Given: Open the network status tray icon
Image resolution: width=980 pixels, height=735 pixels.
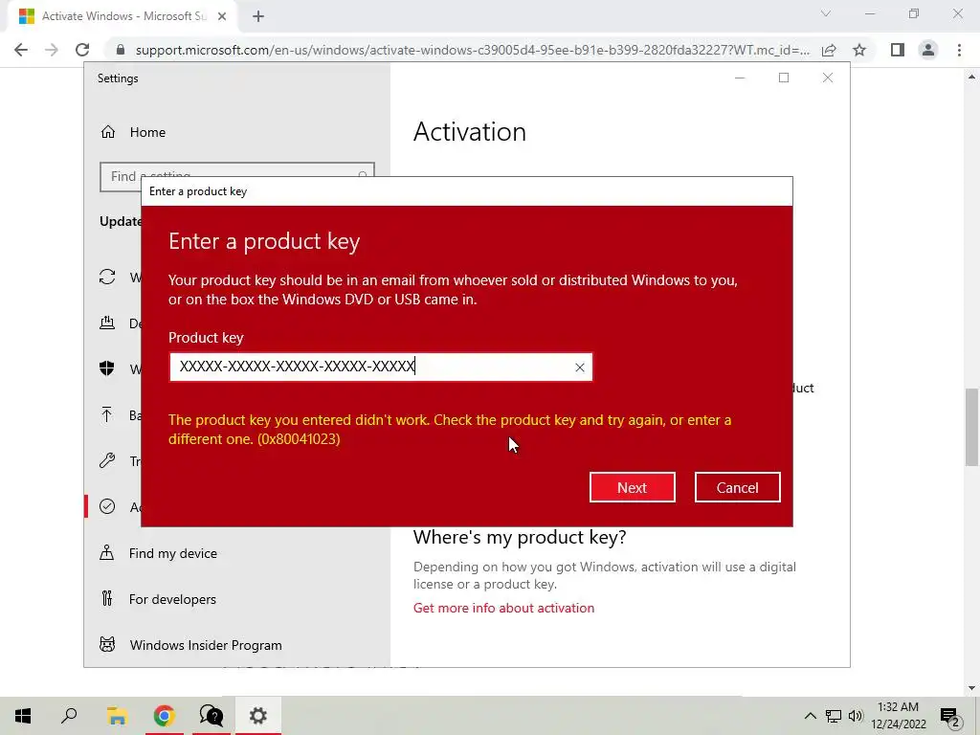Looking at the screenshot, I should point(834,716).
